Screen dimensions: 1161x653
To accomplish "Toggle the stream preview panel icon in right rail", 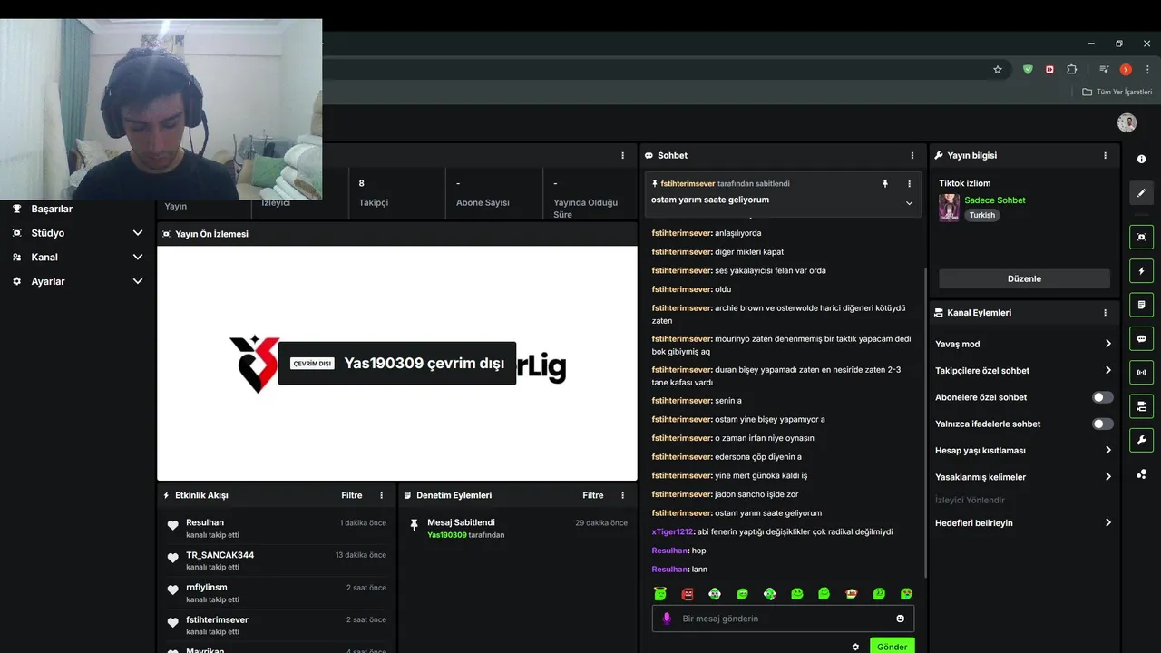I will 1141,237.
